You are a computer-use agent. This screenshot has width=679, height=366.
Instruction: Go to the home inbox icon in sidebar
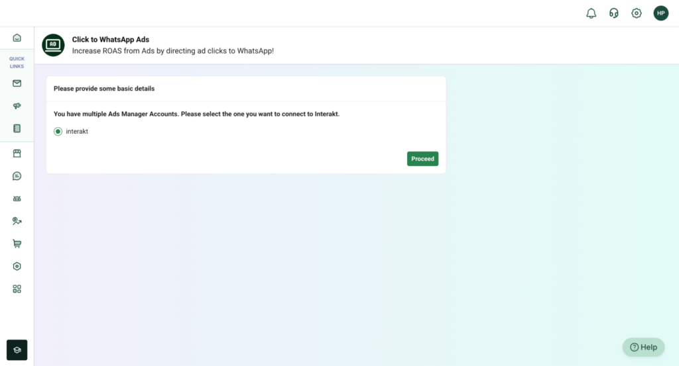(x=17, y=38)
